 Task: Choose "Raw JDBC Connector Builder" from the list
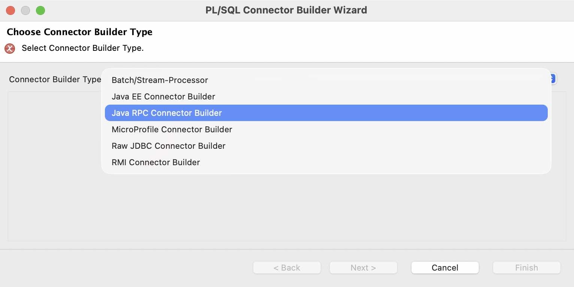tap(168, 146)
